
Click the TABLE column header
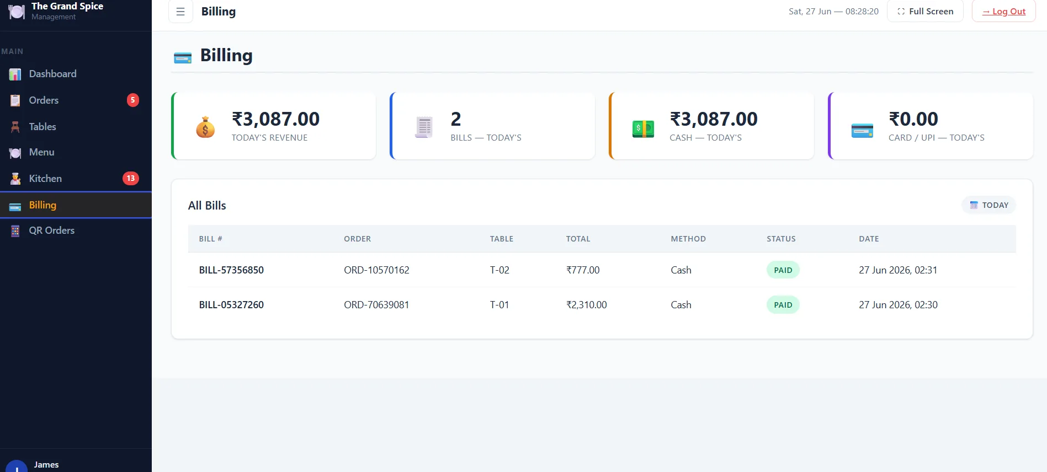[x=502, y=239]
